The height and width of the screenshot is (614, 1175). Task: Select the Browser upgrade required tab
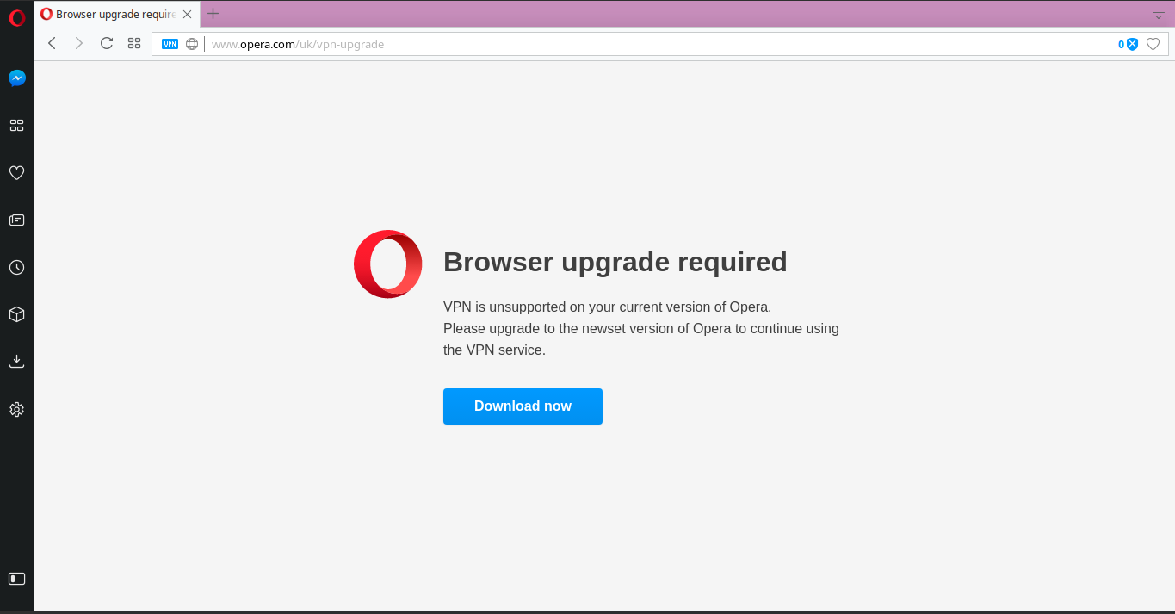click(117, 14)
